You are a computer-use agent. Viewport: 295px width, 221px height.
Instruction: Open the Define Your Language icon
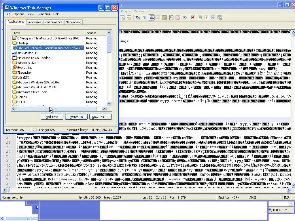tap(158, 18)
